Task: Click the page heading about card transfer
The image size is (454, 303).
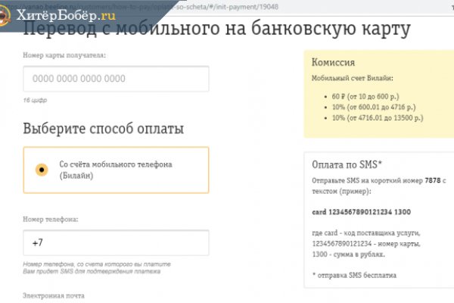Action: pyautogui.click(x=216, y=30)
